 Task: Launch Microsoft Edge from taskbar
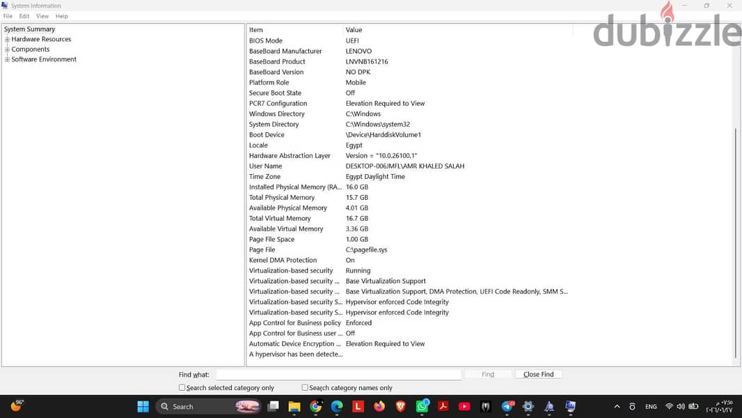point(337,406)
